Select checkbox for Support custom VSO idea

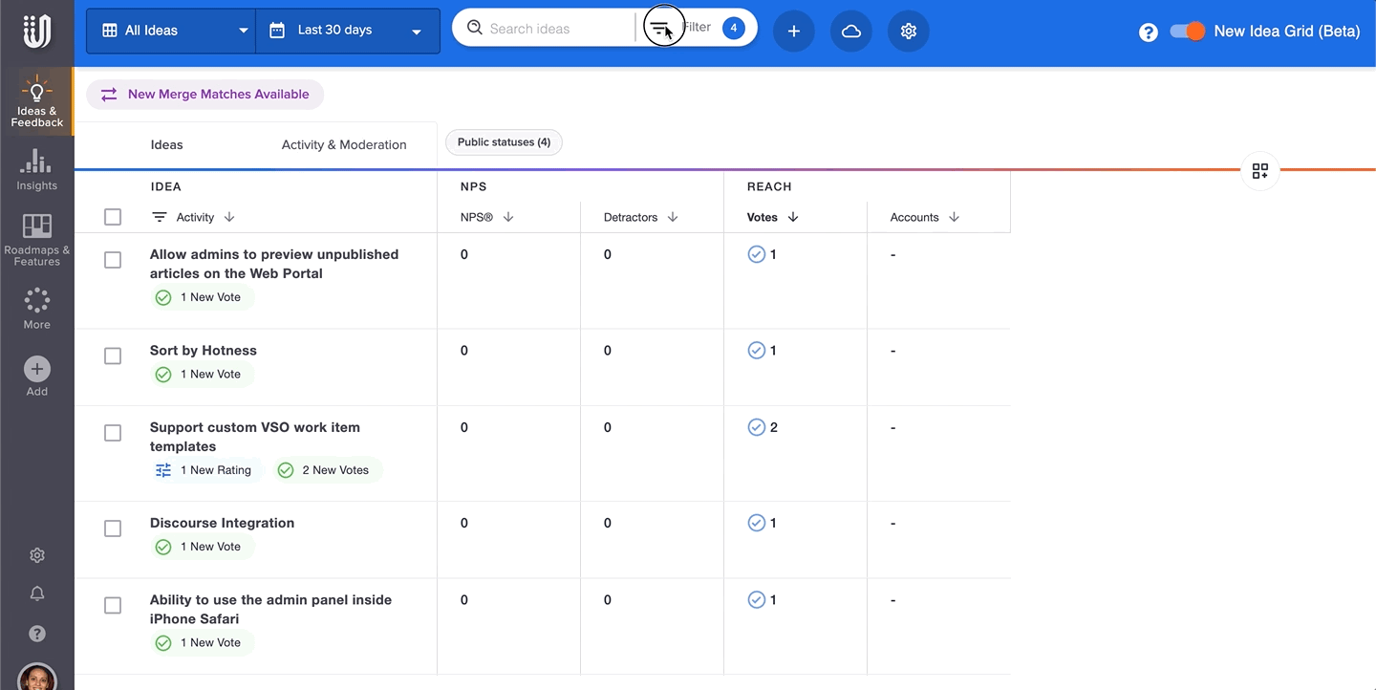[113, 433]
